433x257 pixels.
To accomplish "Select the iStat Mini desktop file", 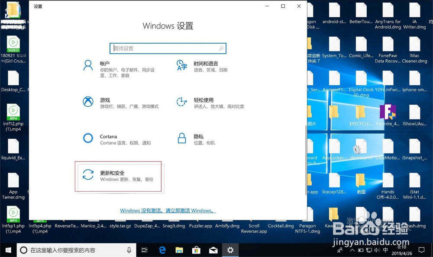I will tap(414, 186).
